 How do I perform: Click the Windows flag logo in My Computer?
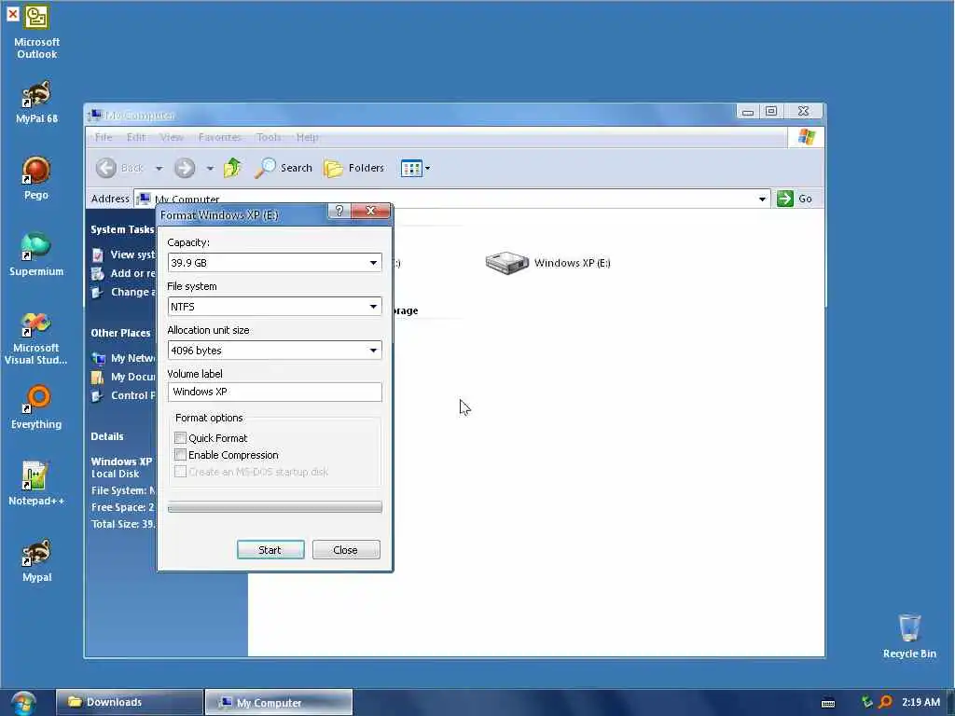coord(806,137)
